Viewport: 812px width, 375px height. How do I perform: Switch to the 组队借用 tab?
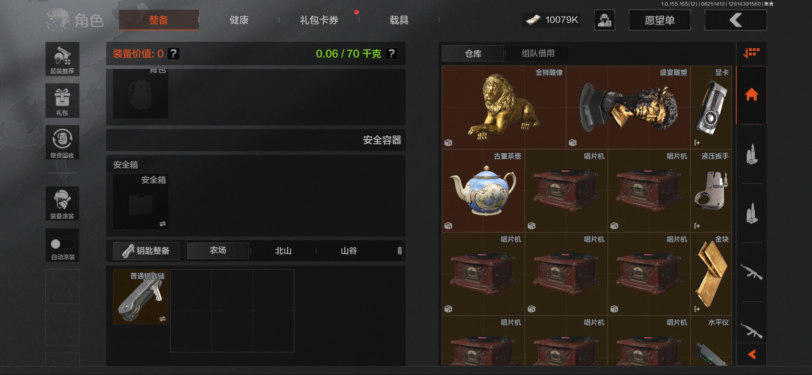[538, 53]
